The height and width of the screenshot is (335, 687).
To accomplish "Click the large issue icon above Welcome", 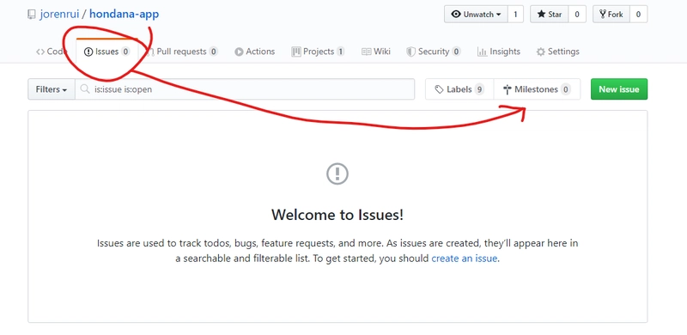I will coord(337,174).
